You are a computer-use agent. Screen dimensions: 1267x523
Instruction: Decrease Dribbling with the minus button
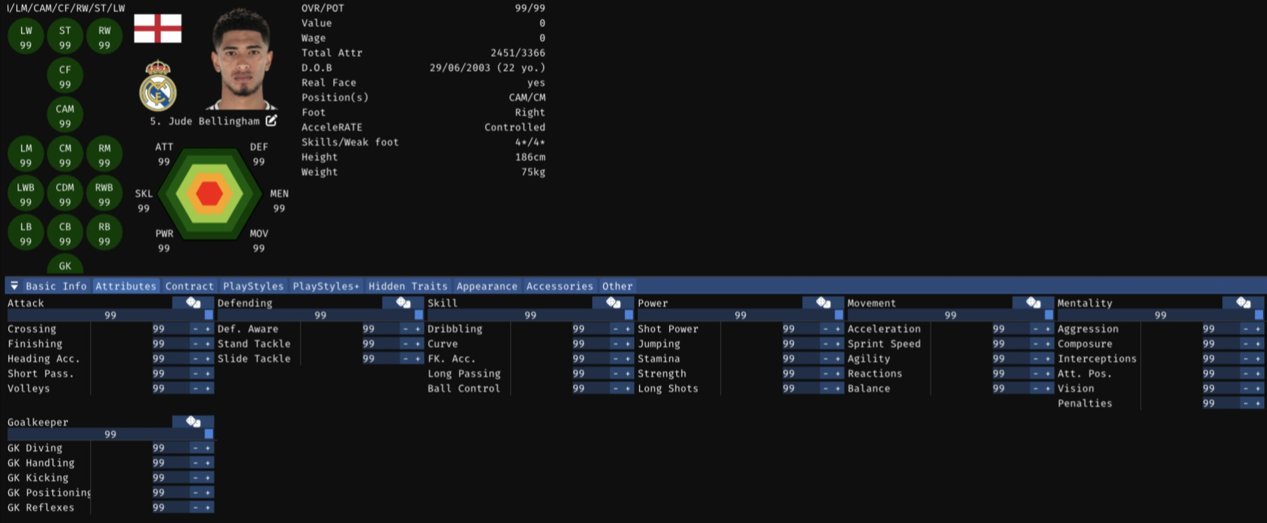(616, 329)
